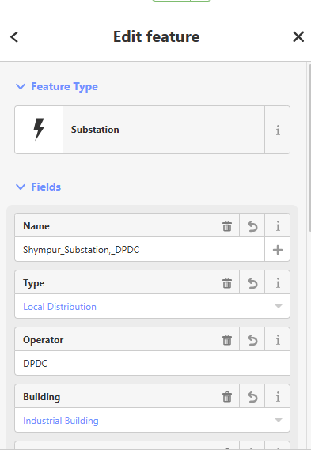Click the Operator input containing DPDC
311x450 pixels.
[152, 363]
